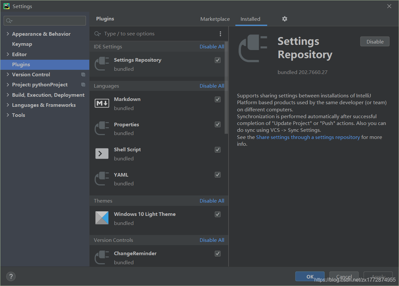Screen dimensions: 399x286
Task: Select the Properties plugin name
Action: pos(127,125)
